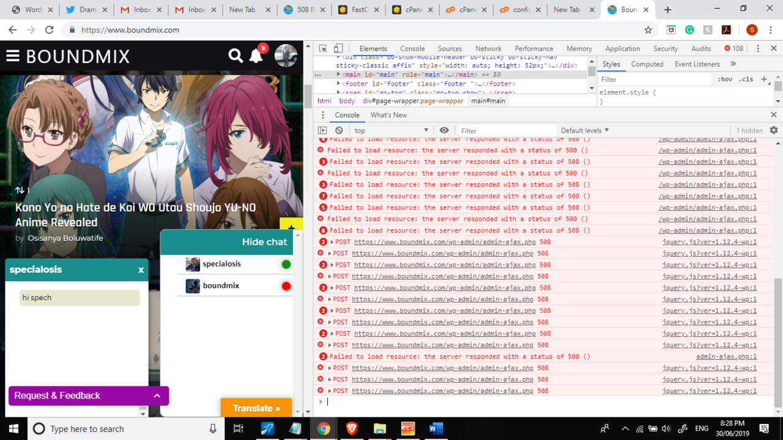The height and width of the screenshot is (440, 783).
Task: Close the specialosis chat window
Action: click(x=141, y=269)
